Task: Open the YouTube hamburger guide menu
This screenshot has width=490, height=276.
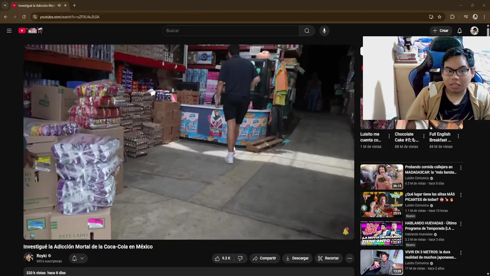Action: point(9,31)
